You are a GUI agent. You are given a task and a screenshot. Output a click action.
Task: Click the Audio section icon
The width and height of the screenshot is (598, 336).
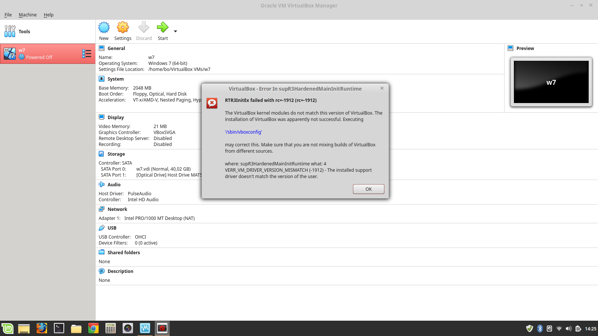pos(101,184)
